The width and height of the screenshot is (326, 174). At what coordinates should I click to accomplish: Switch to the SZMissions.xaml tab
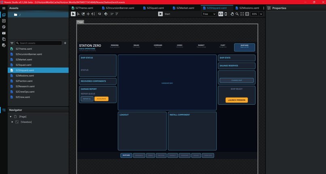click(x=247, y=8)
